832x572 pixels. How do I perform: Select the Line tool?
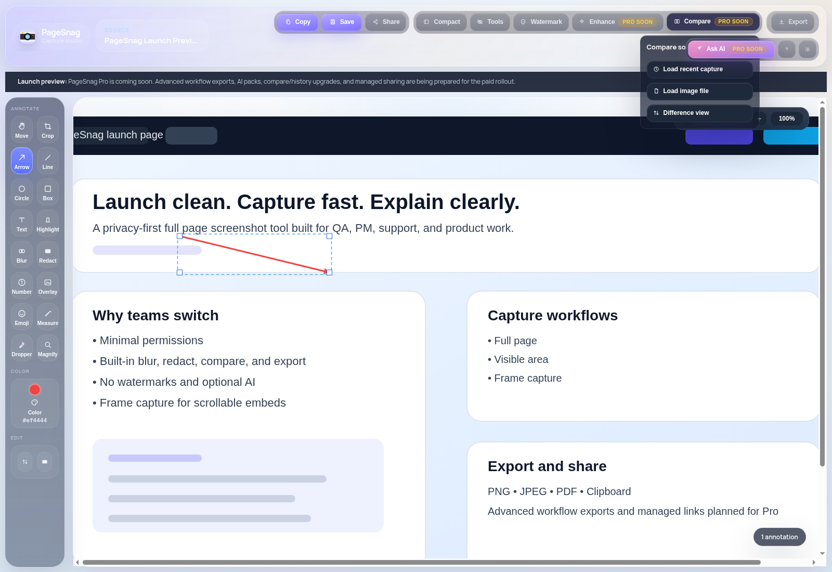48,161
